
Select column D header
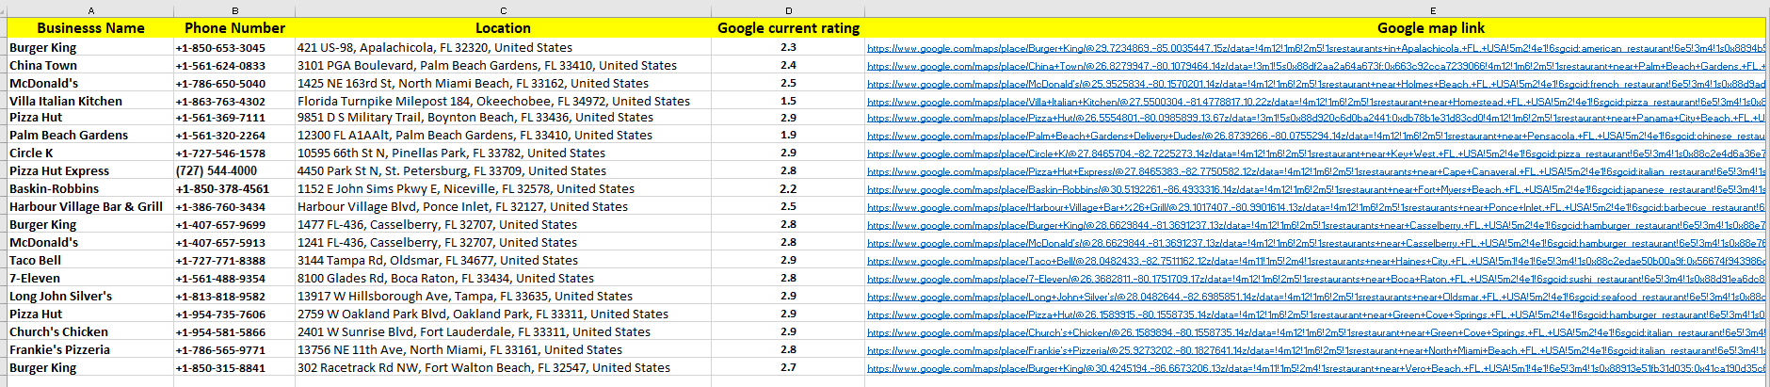coord(788,10)
